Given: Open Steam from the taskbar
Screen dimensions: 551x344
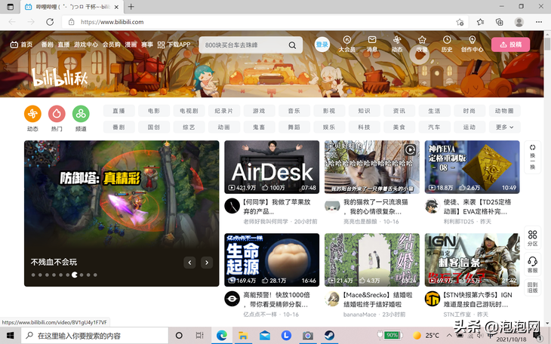Looking at the screenshot, I should pos(329,336).
